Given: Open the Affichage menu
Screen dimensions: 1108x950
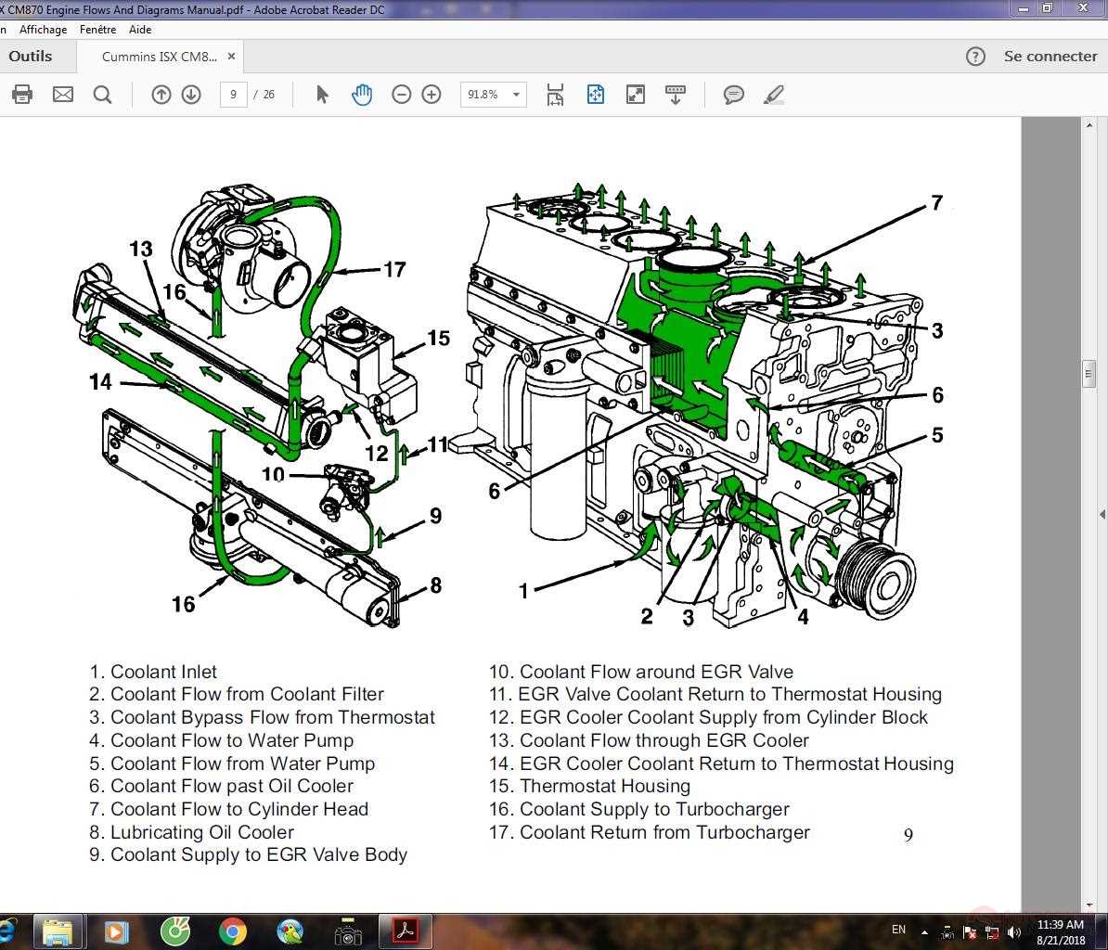Looking at the screenshot, I should pos(44,29).
